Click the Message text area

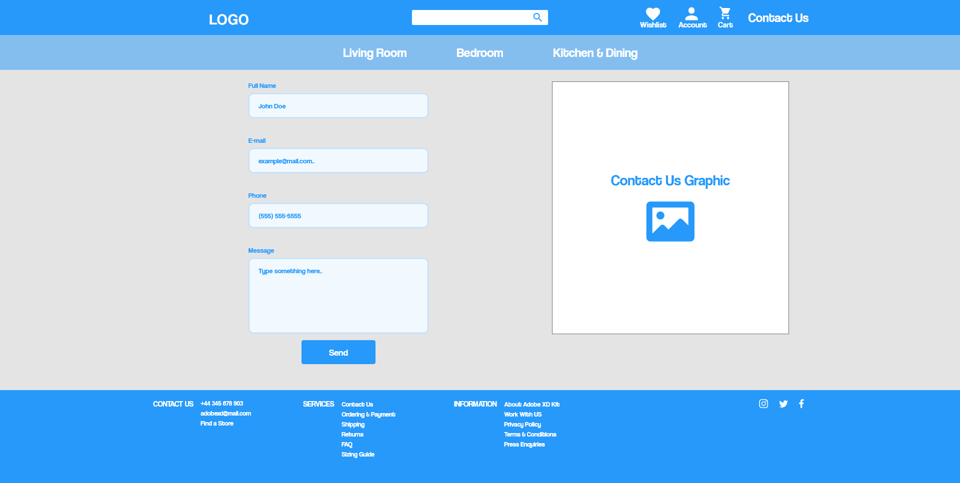click(338, 295)
